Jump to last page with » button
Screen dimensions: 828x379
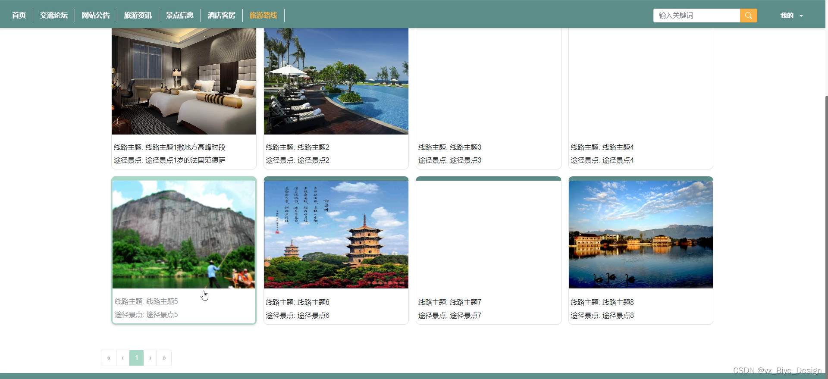click(164, 358)
